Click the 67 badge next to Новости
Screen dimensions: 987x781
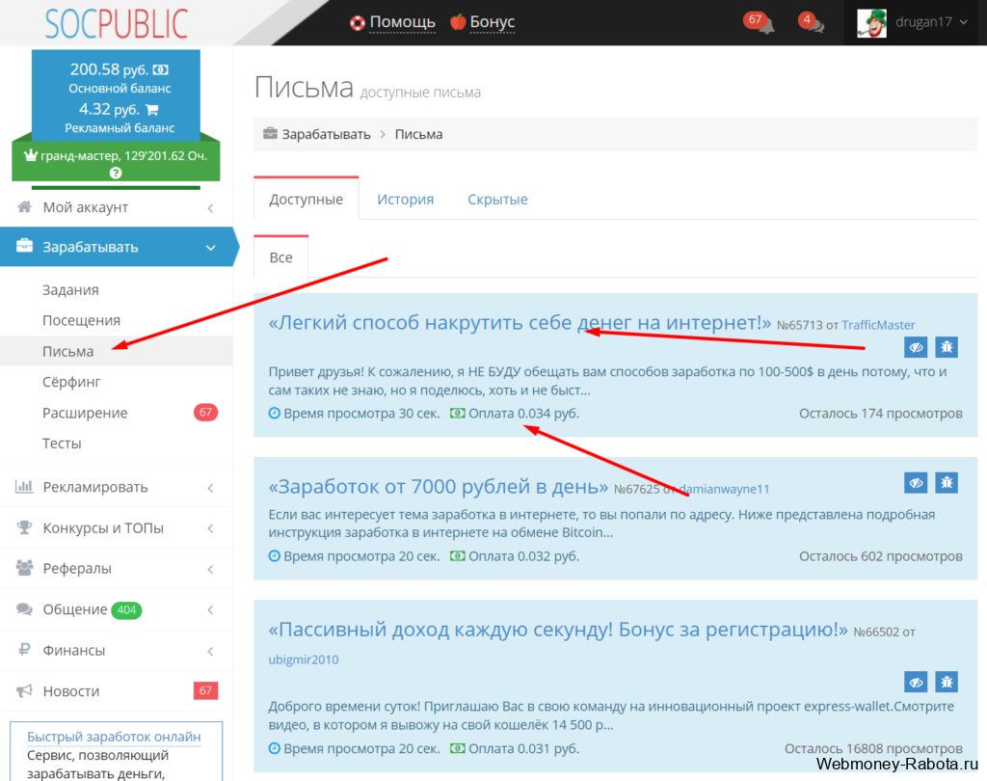coord(206,690)
